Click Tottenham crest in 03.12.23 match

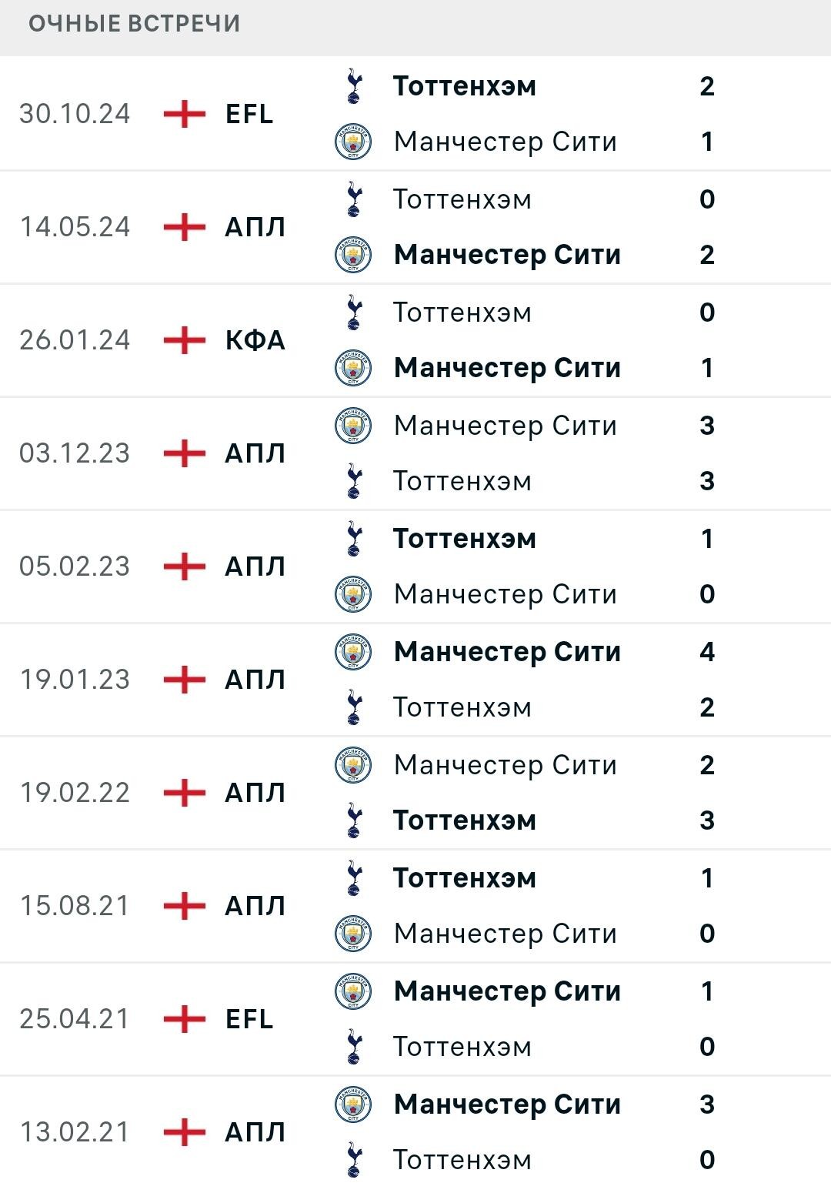point(353,481)
